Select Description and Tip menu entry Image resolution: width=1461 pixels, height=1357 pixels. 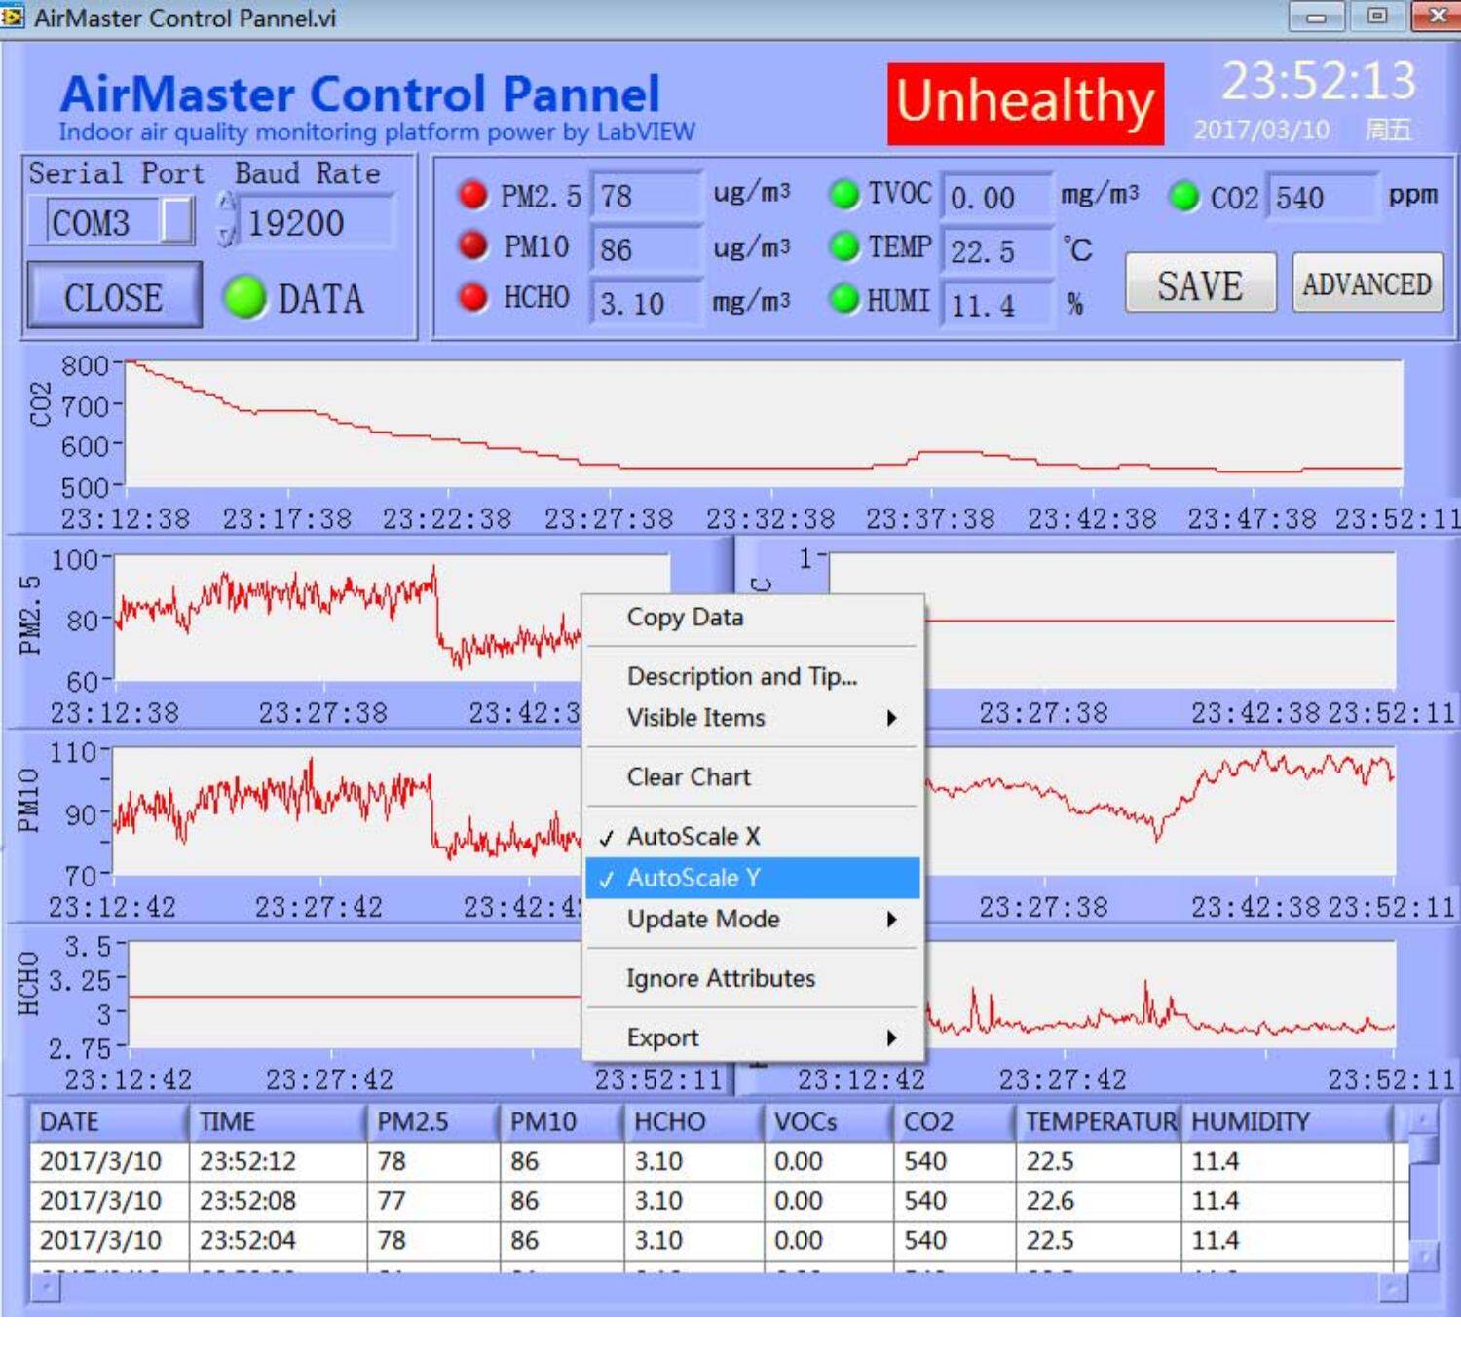pyautogui.click(x=752, y=676)
